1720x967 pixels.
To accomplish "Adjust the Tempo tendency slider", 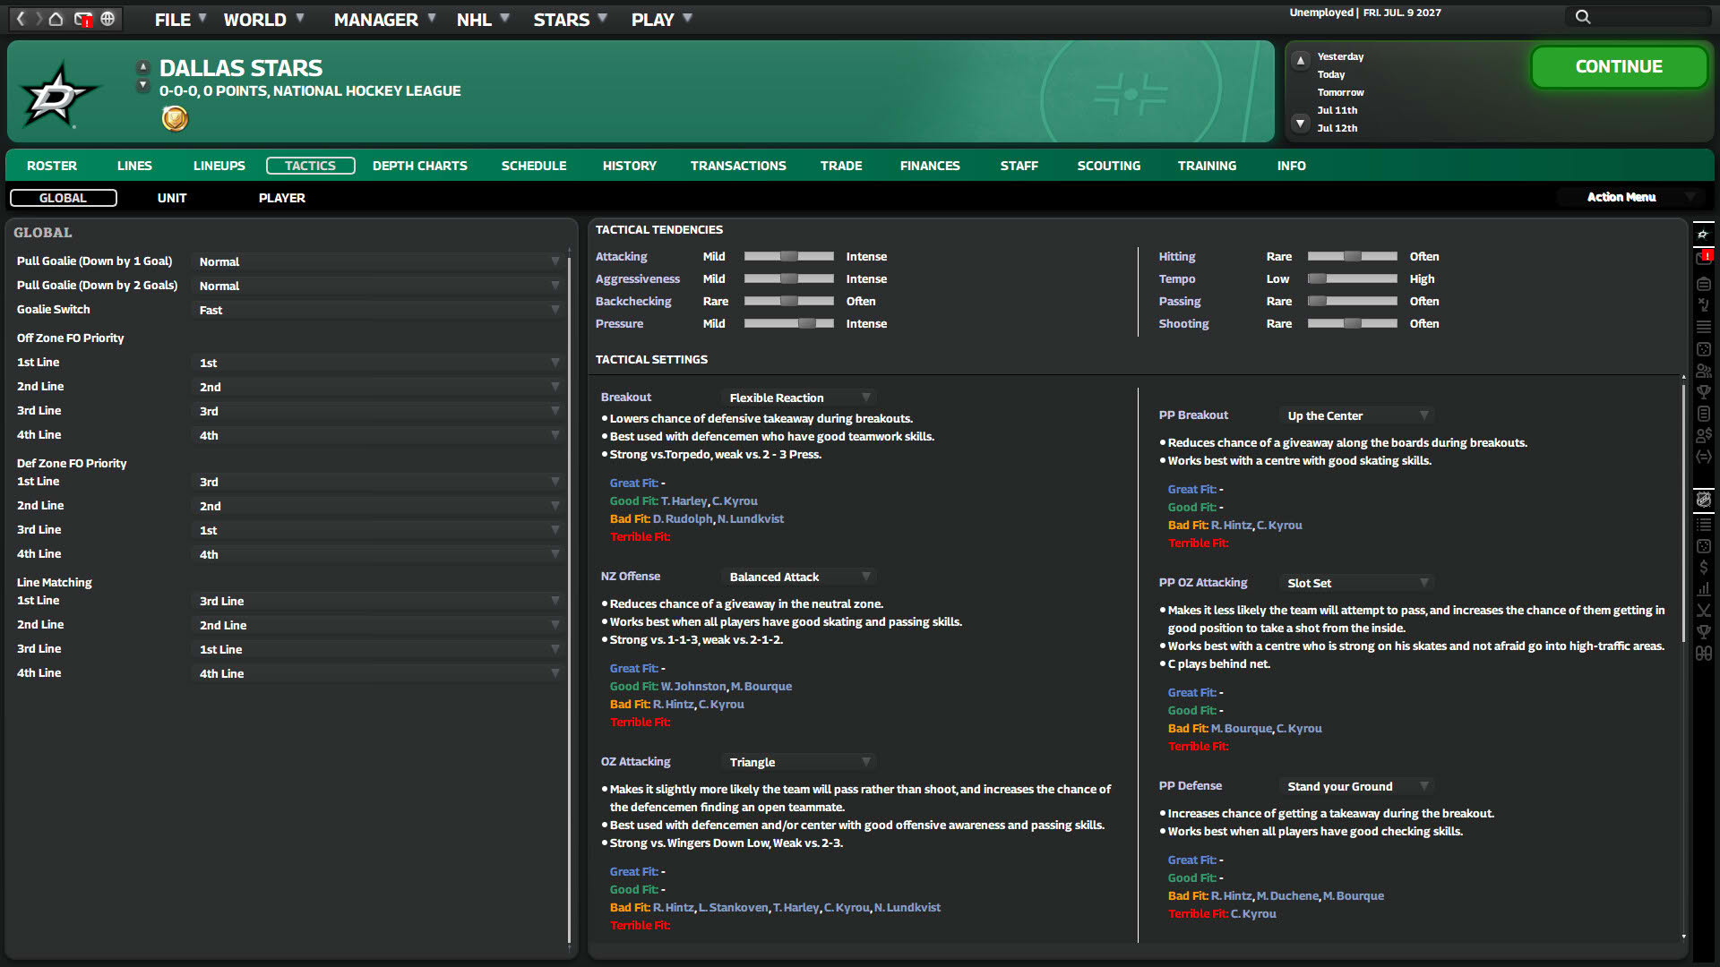I will point(1353,279).
